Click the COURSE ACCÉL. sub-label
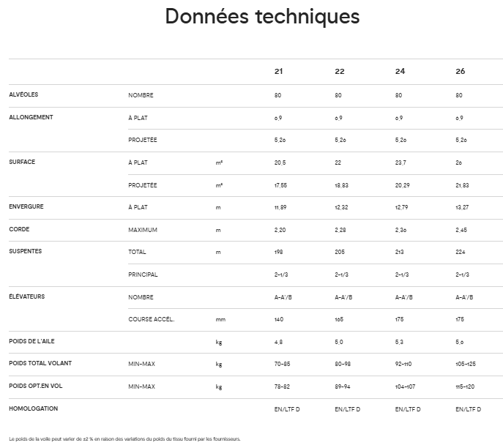Image resolution: width=503 pixels, height=448 pixels. (x=152, y=319)
